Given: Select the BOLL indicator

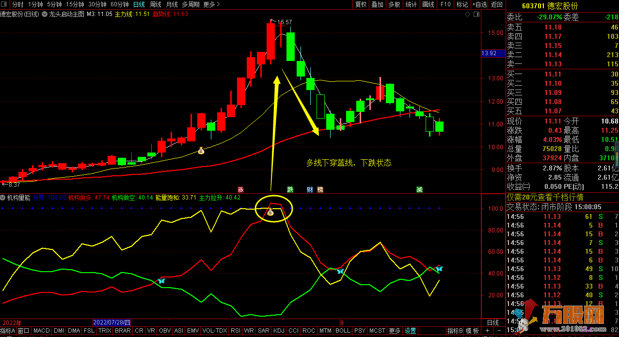Looking at the screenshot, I should coord(343,331).
